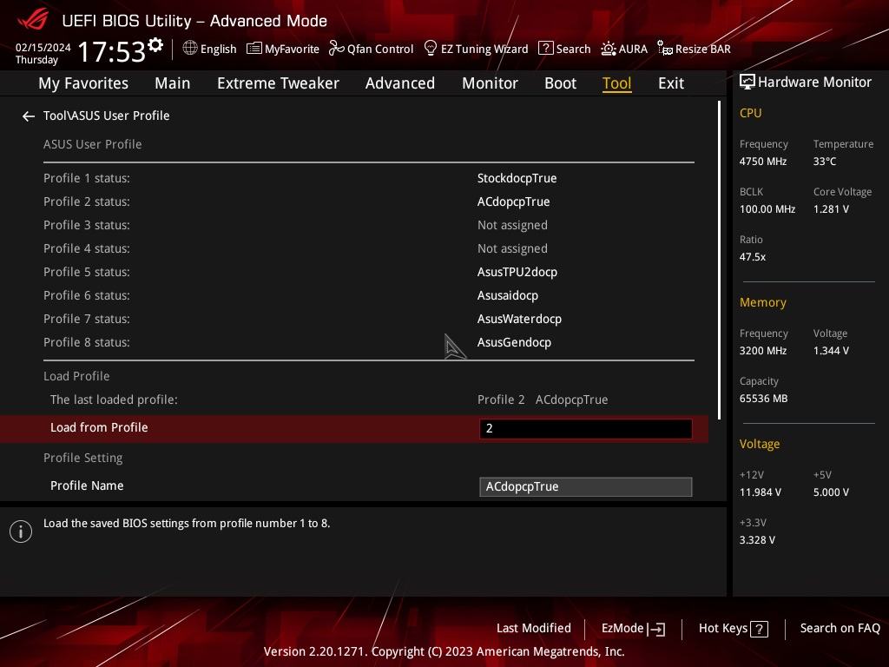This screenshot has width=889, height=667.
Task: Toggle Resize BAR option
Action: [x=694, y=49]
